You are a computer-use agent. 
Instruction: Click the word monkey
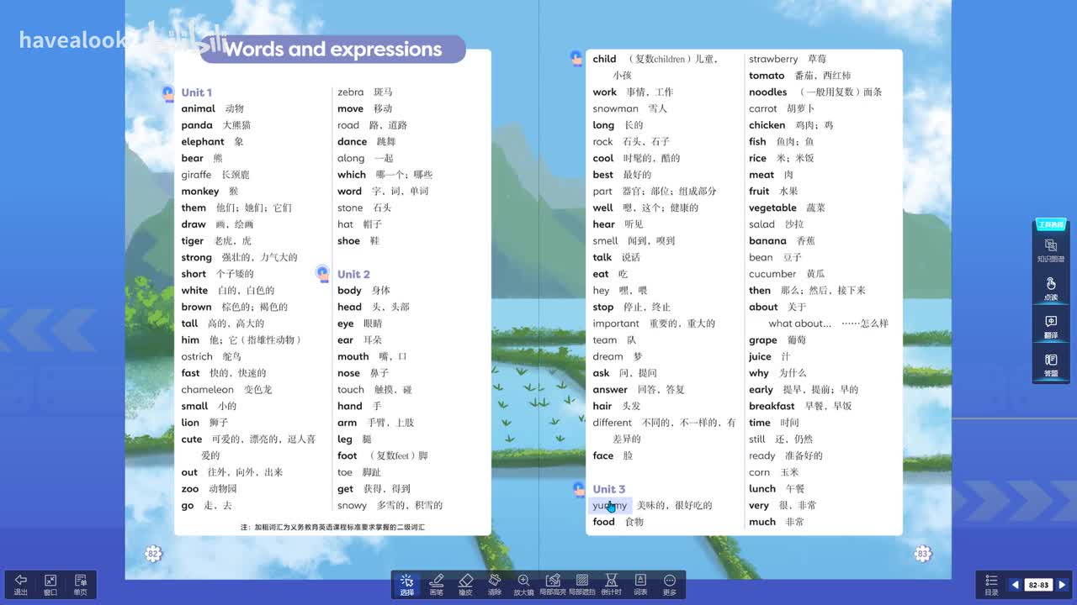[x=200, y=192]
